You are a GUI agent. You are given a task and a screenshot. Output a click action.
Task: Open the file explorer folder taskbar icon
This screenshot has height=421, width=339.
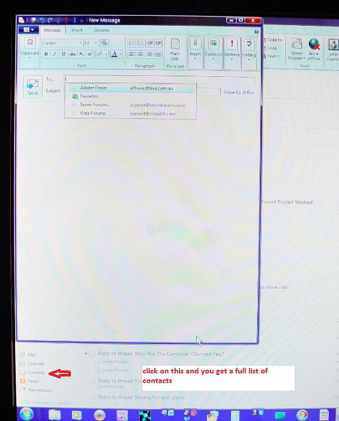pos(54,415)
